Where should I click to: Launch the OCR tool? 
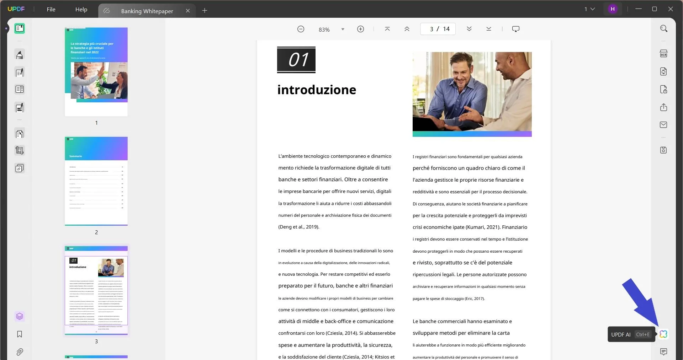coord(664,53)
